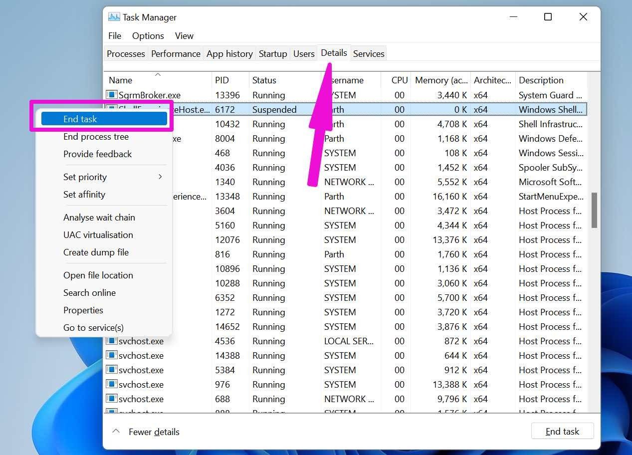Click the 13,376 K memory value

450,240
